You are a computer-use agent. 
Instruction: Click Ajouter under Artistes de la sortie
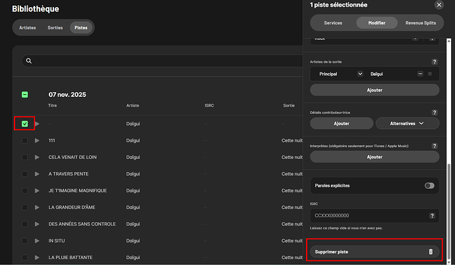(x=374, y=90)
